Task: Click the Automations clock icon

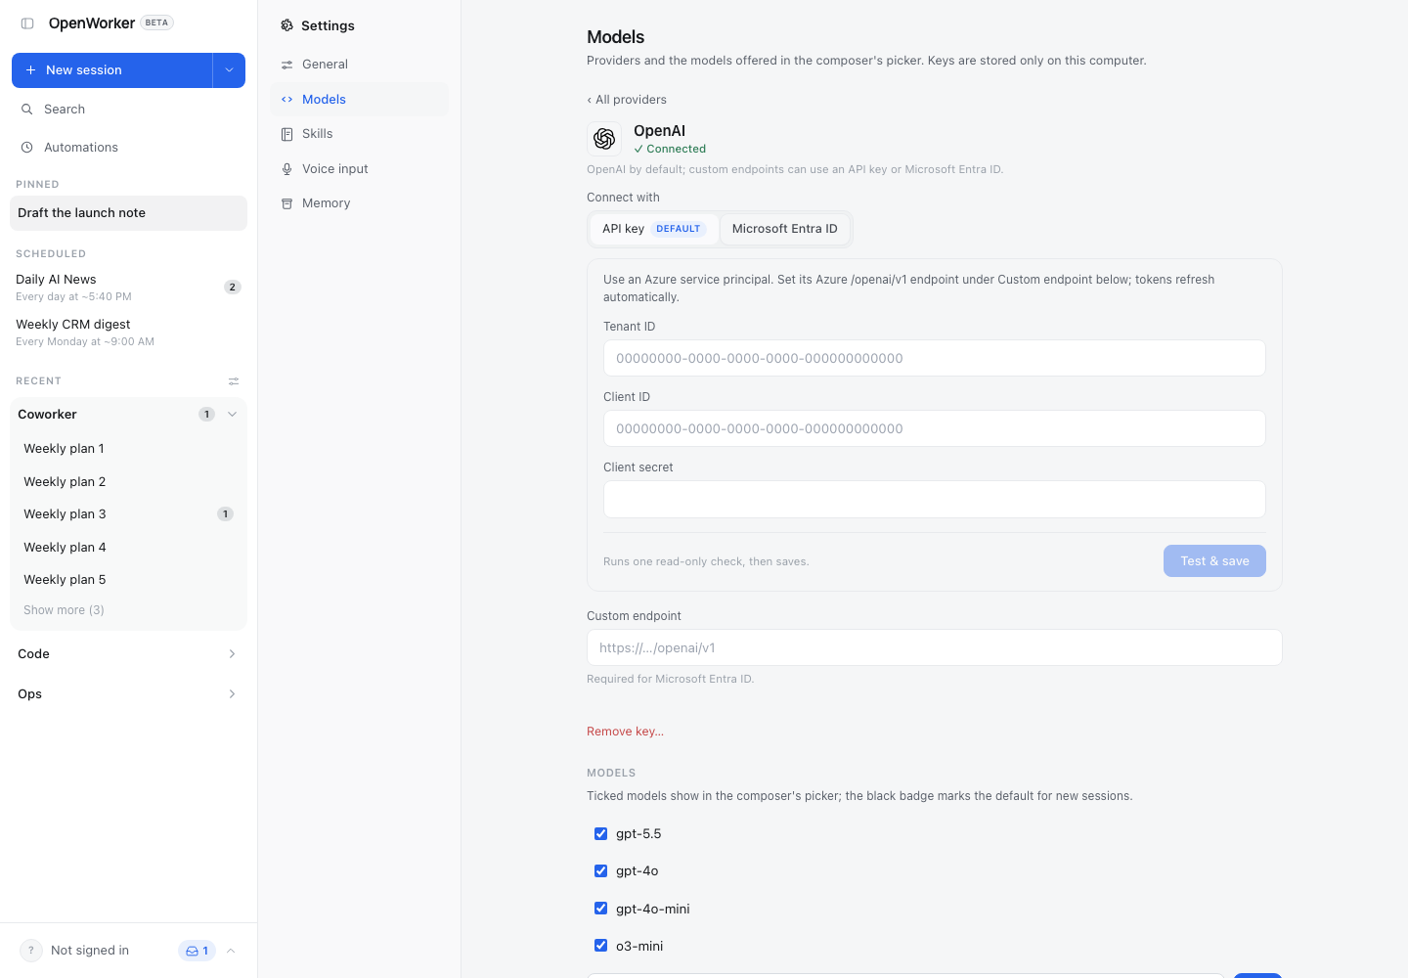Action: click(27, 148)
